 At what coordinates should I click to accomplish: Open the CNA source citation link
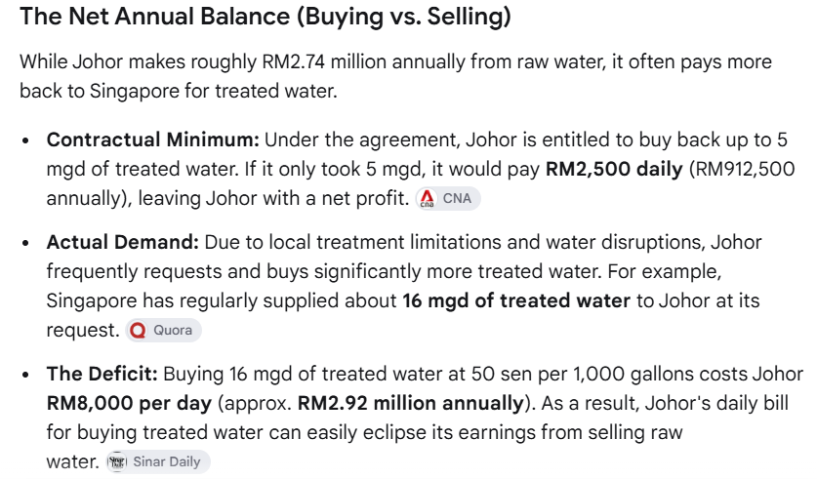448,198
